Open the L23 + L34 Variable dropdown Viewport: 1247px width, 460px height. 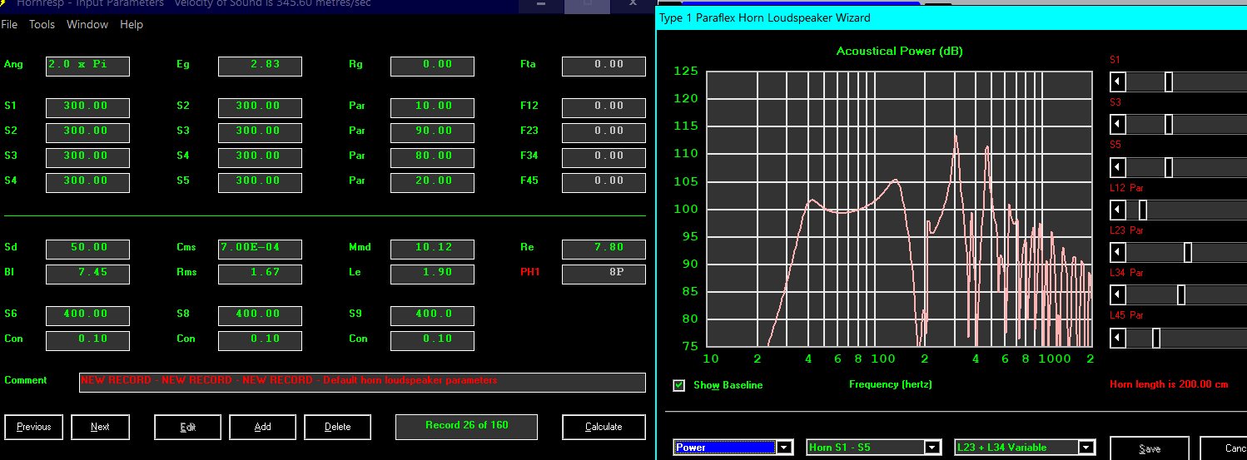click(x=1086, y=448)
